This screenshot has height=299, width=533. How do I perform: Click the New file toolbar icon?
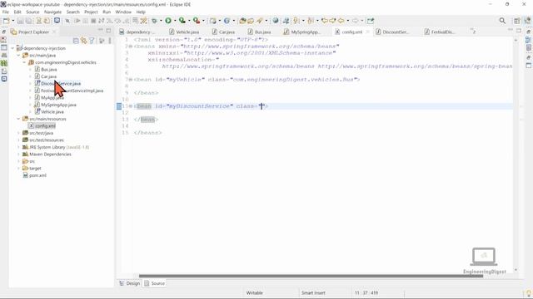[x=6, y=21]
